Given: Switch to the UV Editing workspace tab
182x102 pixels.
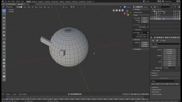Looking at the screenshot, I should click(47, 2).
